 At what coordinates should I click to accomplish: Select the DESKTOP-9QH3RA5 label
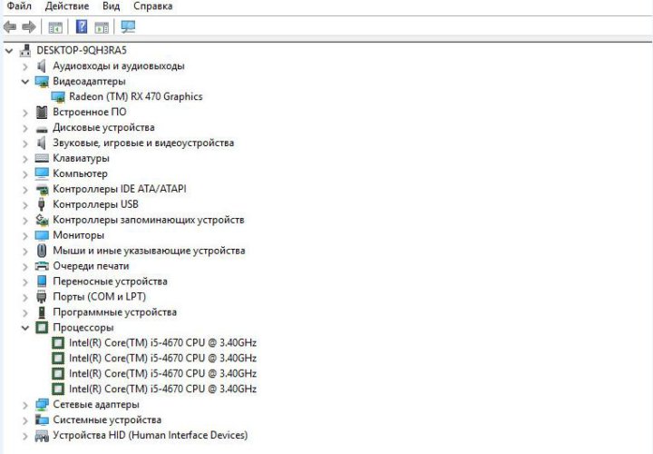(82, 51)
